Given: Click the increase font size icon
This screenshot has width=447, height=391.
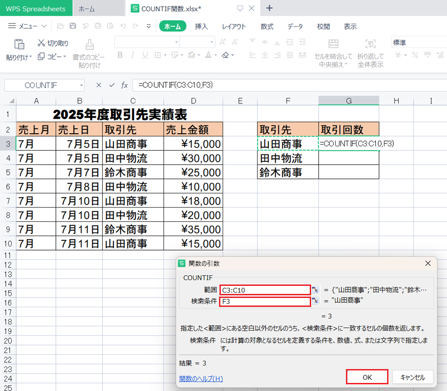Looking at the screenshot, I should pos(223,42).
